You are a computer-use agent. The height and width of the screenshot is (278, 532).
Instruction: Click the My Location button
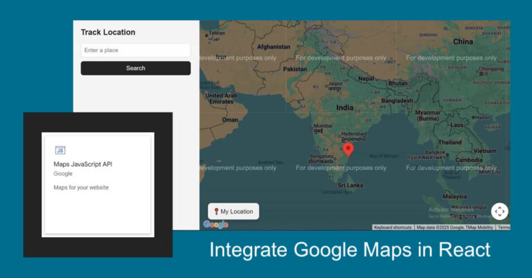click(x=233, y=212)
